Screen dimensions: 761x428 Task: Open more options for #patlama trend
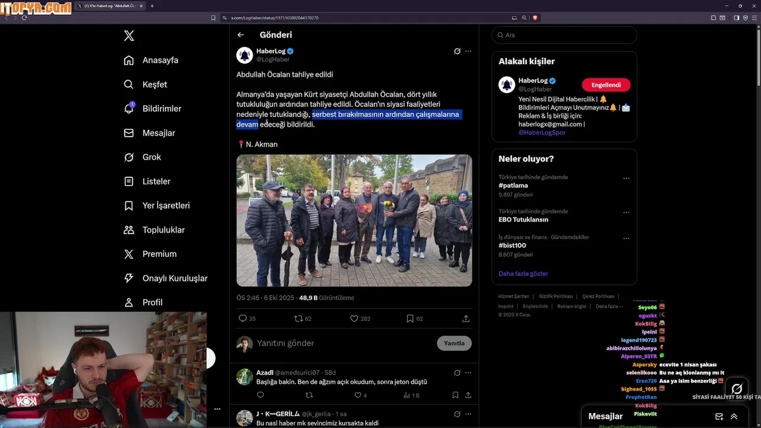(x=626, y=178)
